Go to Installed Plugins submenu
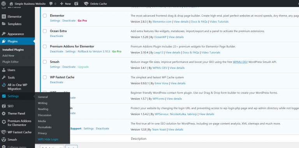This screenshot has width=299, height=148. tap(13, 50)
